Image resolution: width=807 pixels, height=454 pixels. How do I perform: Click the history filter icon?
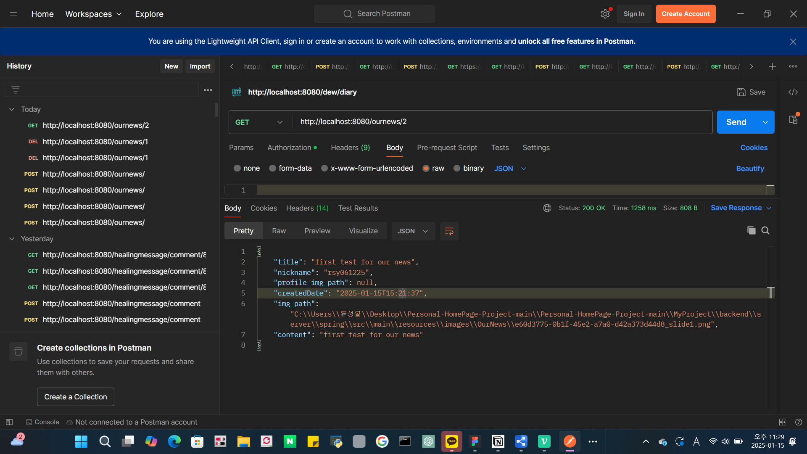click(x=16, y=90)
